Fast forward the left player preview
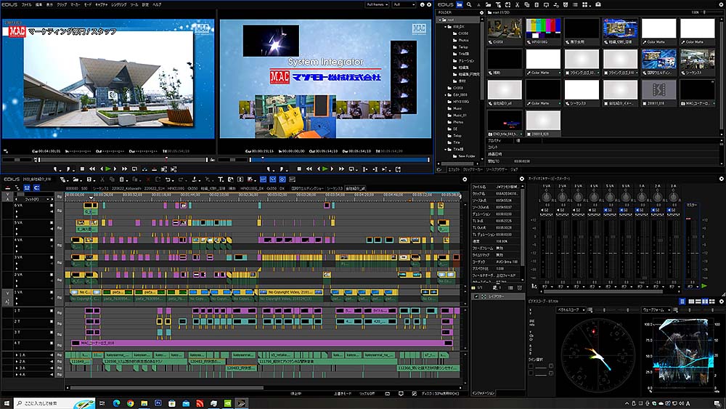 124,169
